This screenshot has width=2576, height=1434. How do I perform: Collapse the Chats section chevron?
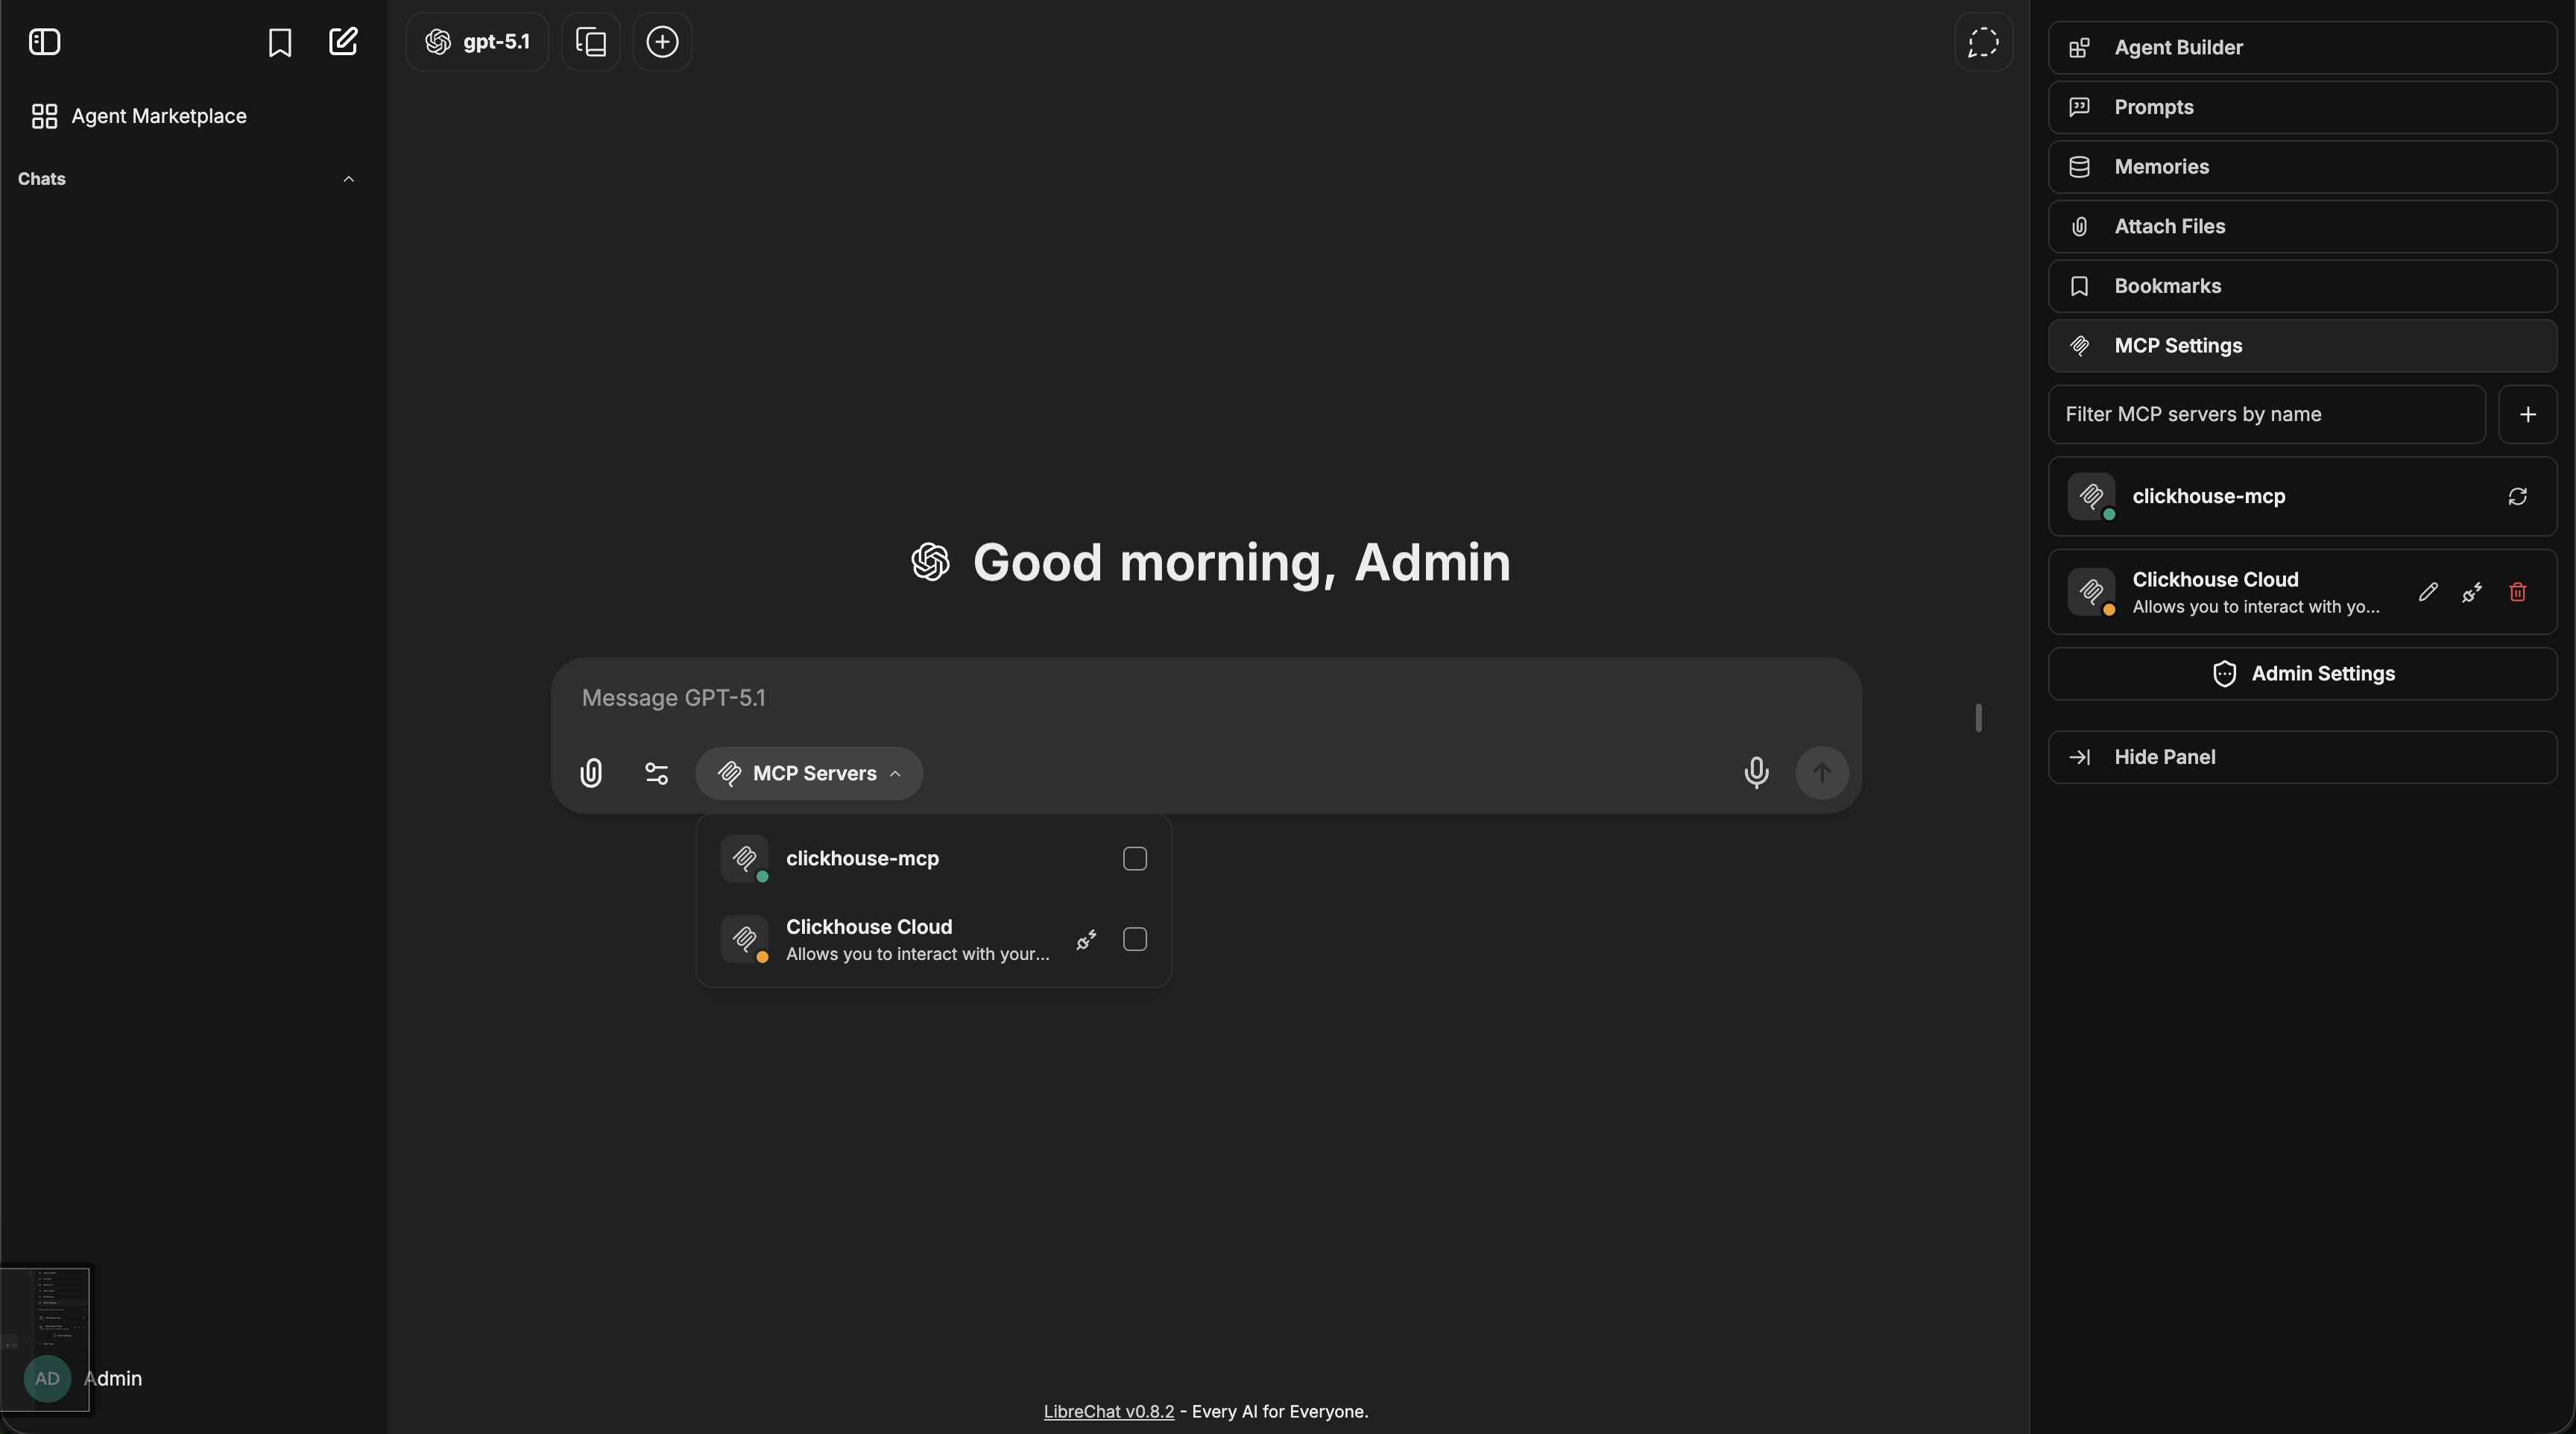tap(349, 179)
